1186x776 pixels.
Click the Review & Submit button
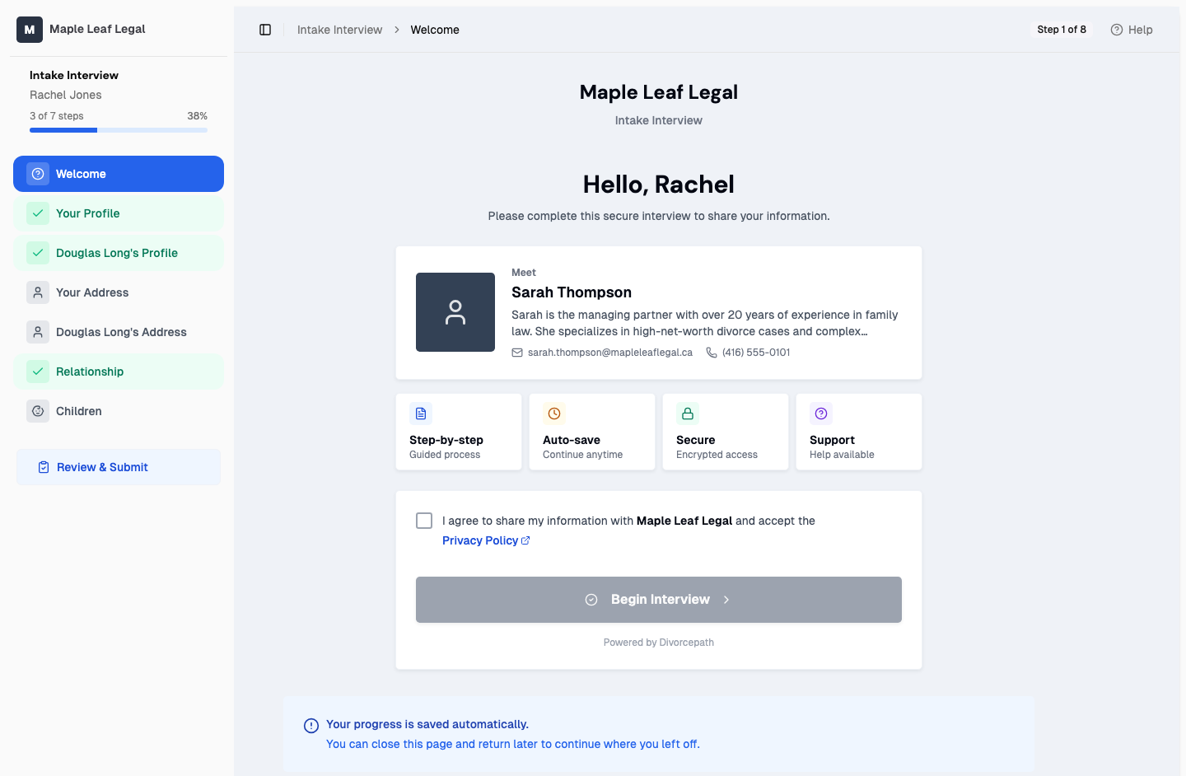click(x=119, y=467)
